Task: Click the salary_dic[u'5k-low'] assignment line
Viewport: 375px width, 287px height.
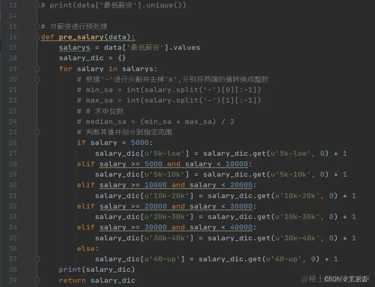Action: click(x=221, y=153)
